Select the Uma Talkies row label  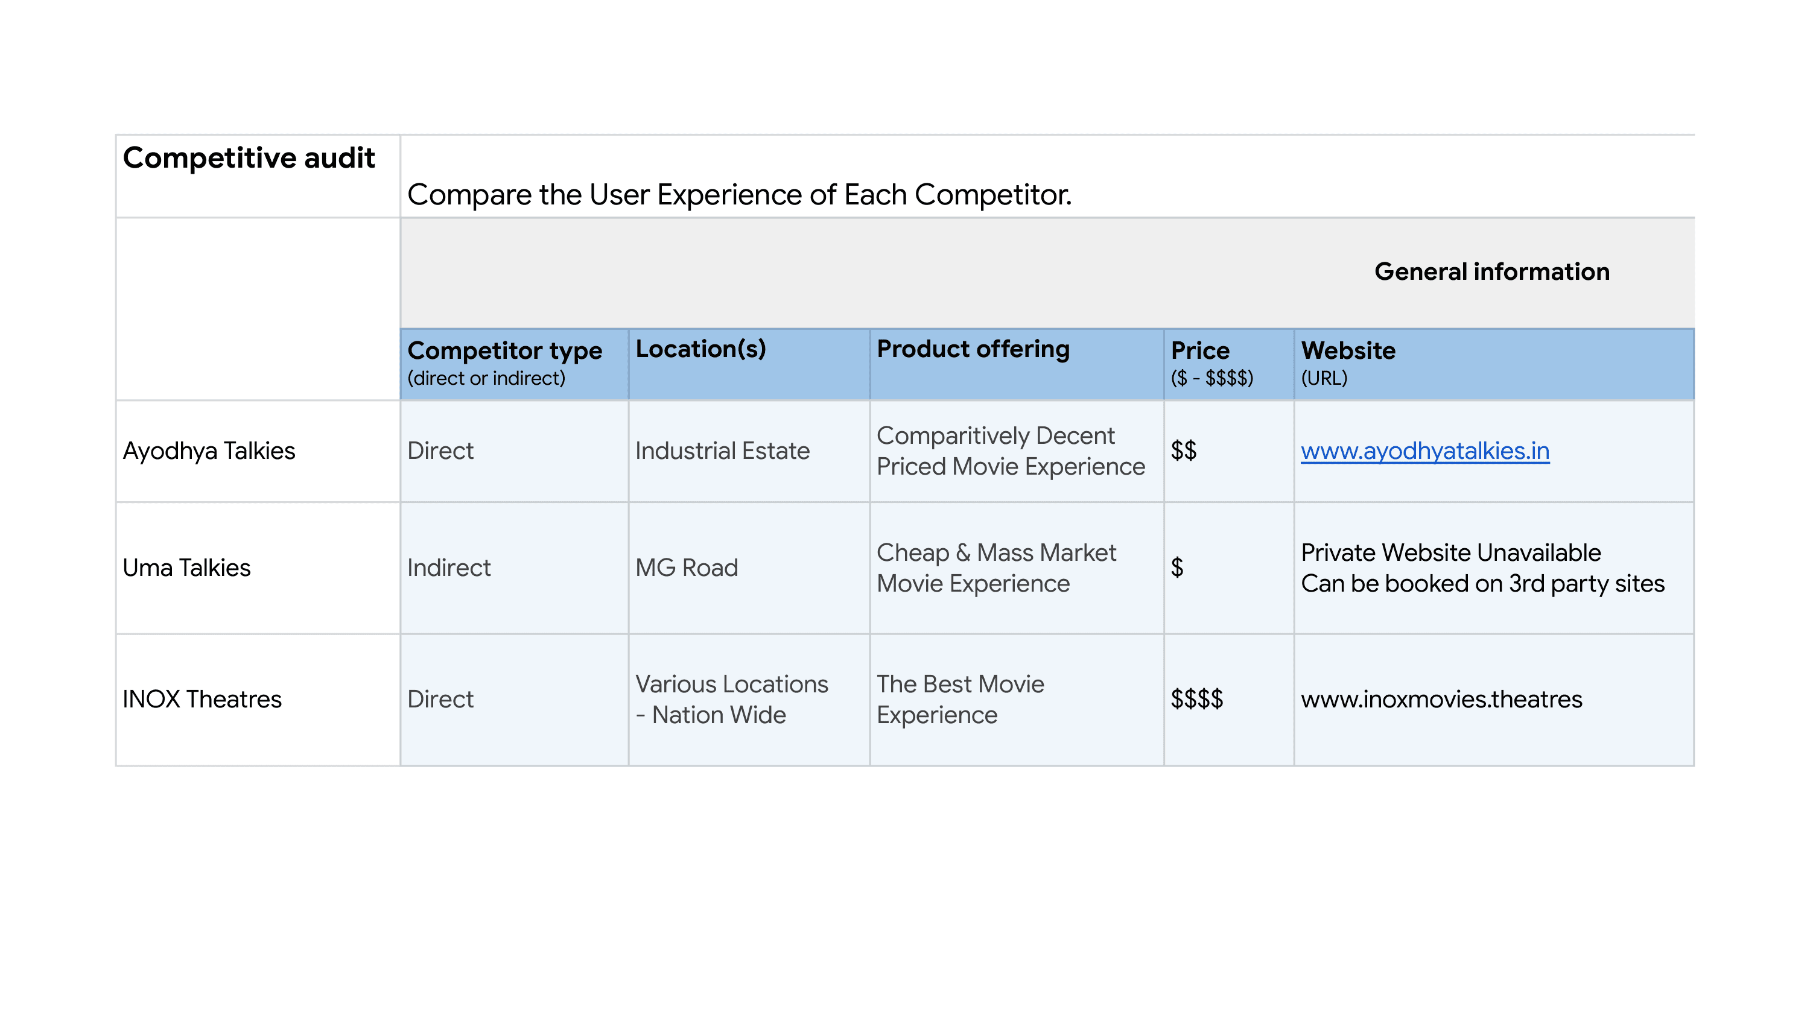coord(186,568)
